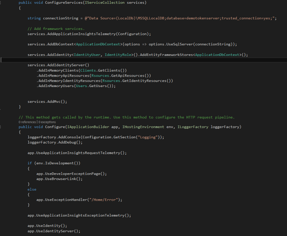Open the '0 exceptions' CodeLens link

point(47,122)
